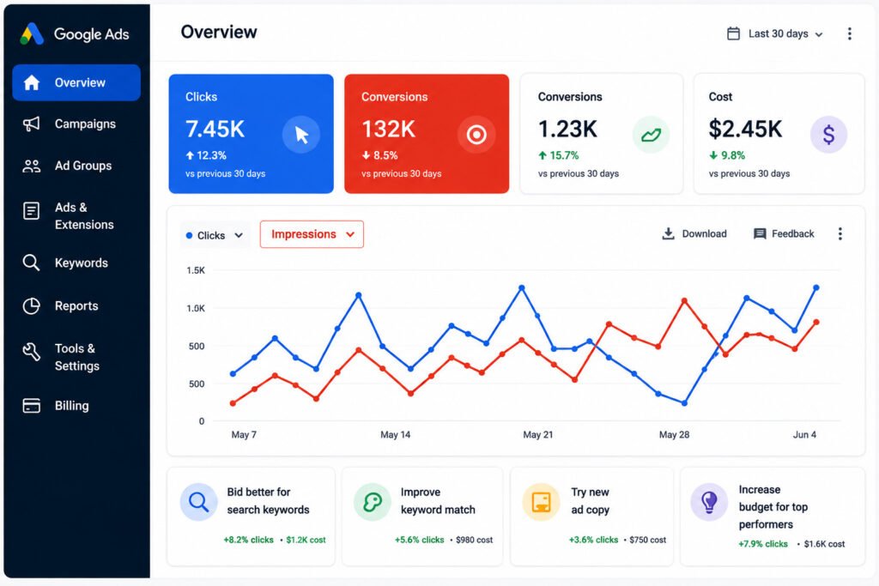
Task: Click the cursor icon in the Clicks card
Action: point(301,135)
